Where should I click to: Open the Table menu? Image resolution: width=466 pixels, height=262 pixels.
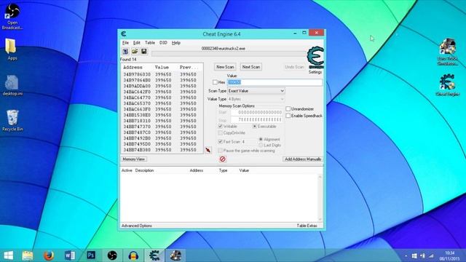[x=150, y=43]
